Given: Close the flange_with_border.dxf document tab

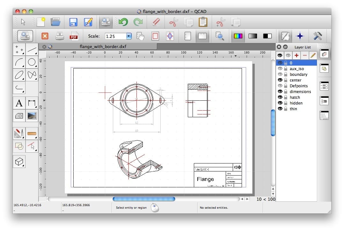Looking at the screenshot, I should [44, 47].
